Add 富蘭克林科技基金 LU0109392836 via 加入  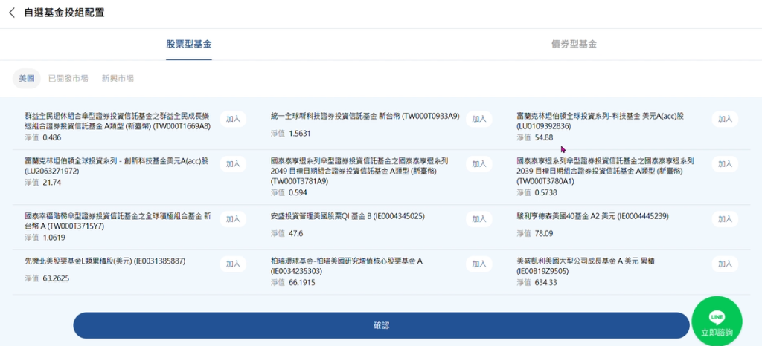(725, 119)
